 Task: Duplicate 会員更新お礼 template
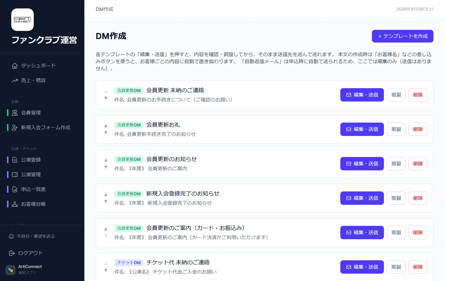[x=396, y=129]
